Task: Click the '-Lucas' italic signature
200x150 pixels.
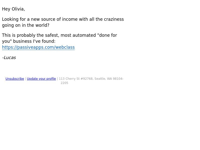Action: [x=9, y=57]
